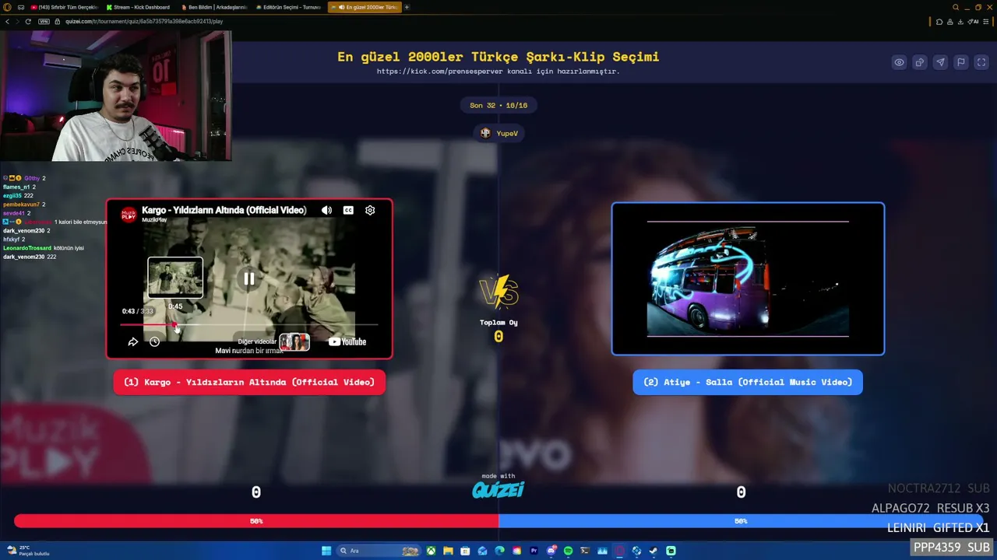
Task: Enter fullscreen with the corner-brackets icon
Action: click(981, 62)
